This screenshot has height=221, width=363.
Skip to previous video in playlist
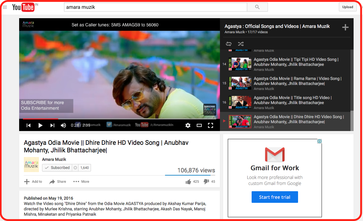pyautogui.click(x=29, y=125)
